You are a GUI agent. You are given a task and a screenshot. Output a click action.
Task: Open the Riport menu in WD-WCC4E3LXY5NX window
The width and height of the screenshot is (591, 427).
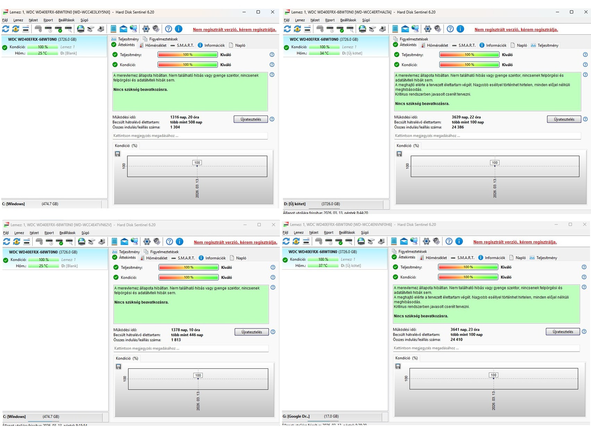point(48,20)
